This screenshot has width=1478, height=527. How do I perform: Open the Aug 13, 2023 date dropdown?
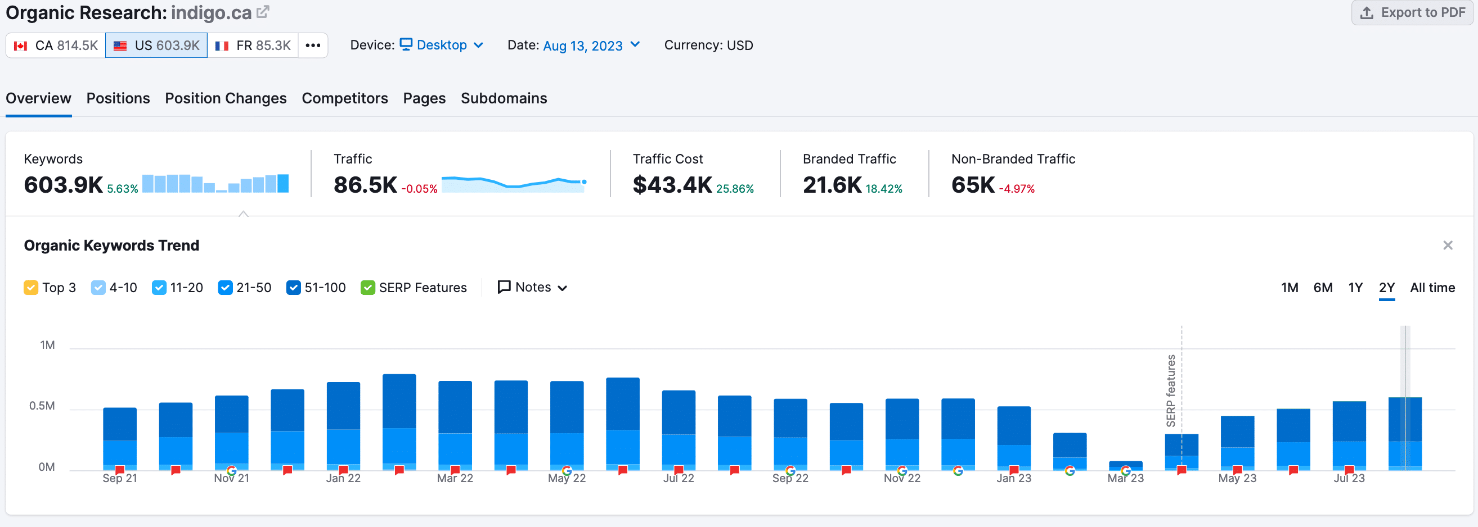(x=591, y=46)
